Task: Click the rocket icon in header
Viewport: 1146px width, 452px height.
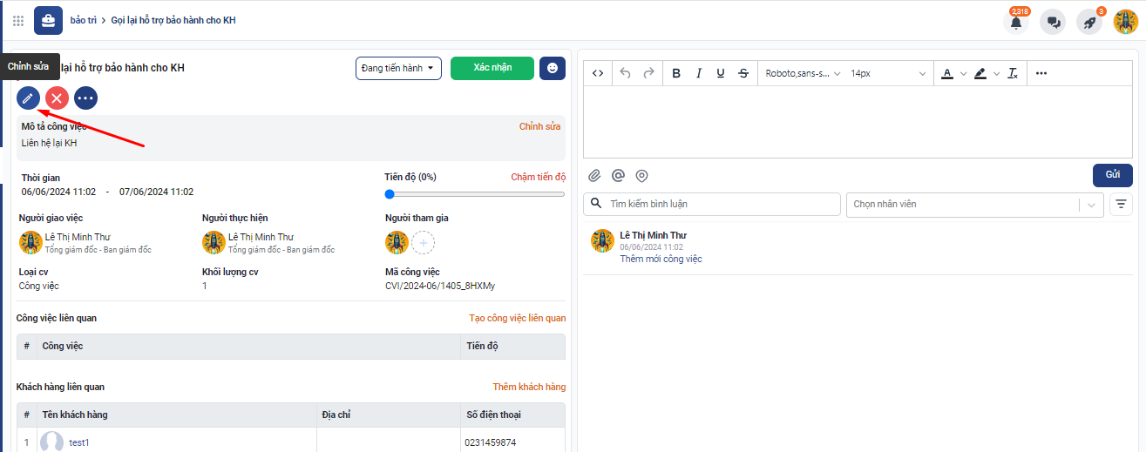Action: (x=1089, y=23)
